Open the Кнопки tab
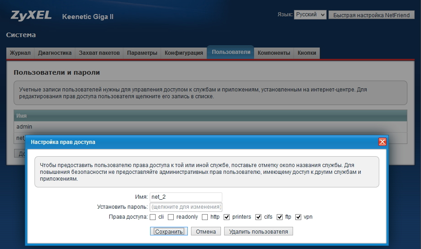The height and width of the screenshot is (249, 421). pyautogui.click(x=307, y=53)
